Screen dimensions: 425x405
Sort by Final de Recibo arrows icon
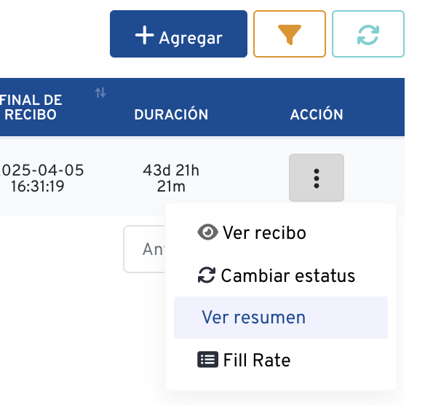click(x=100, y=93)
